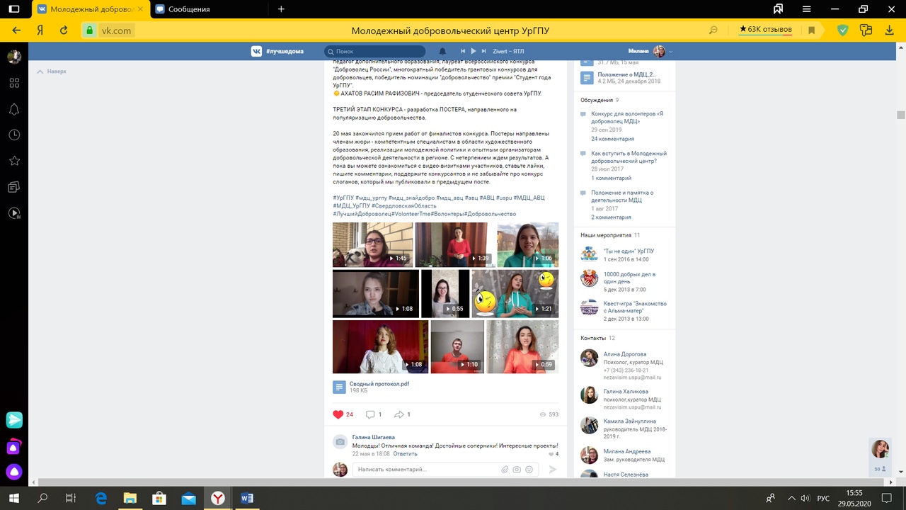Open a new browser tab

click(x=281, y=9)
